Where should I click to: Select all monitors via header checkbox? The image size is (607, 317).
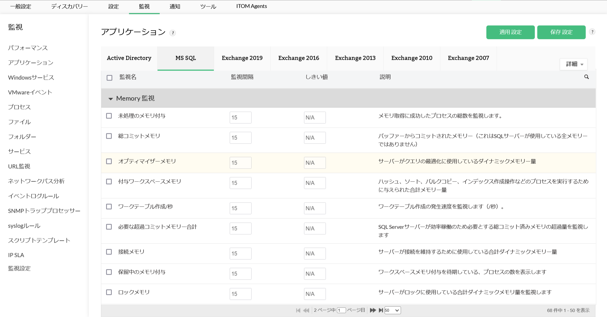coord(109,78)
